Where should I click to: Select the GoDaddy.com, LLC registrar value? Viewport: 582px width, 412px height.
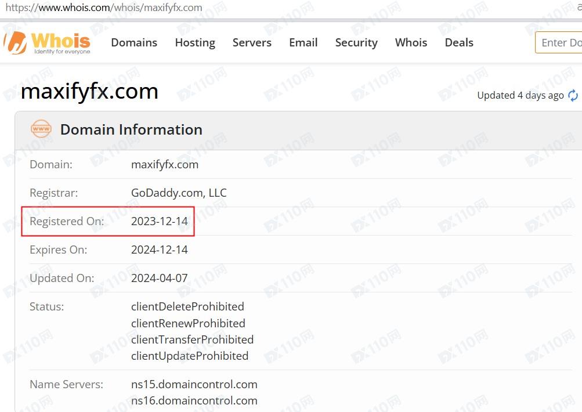point(179,193)
